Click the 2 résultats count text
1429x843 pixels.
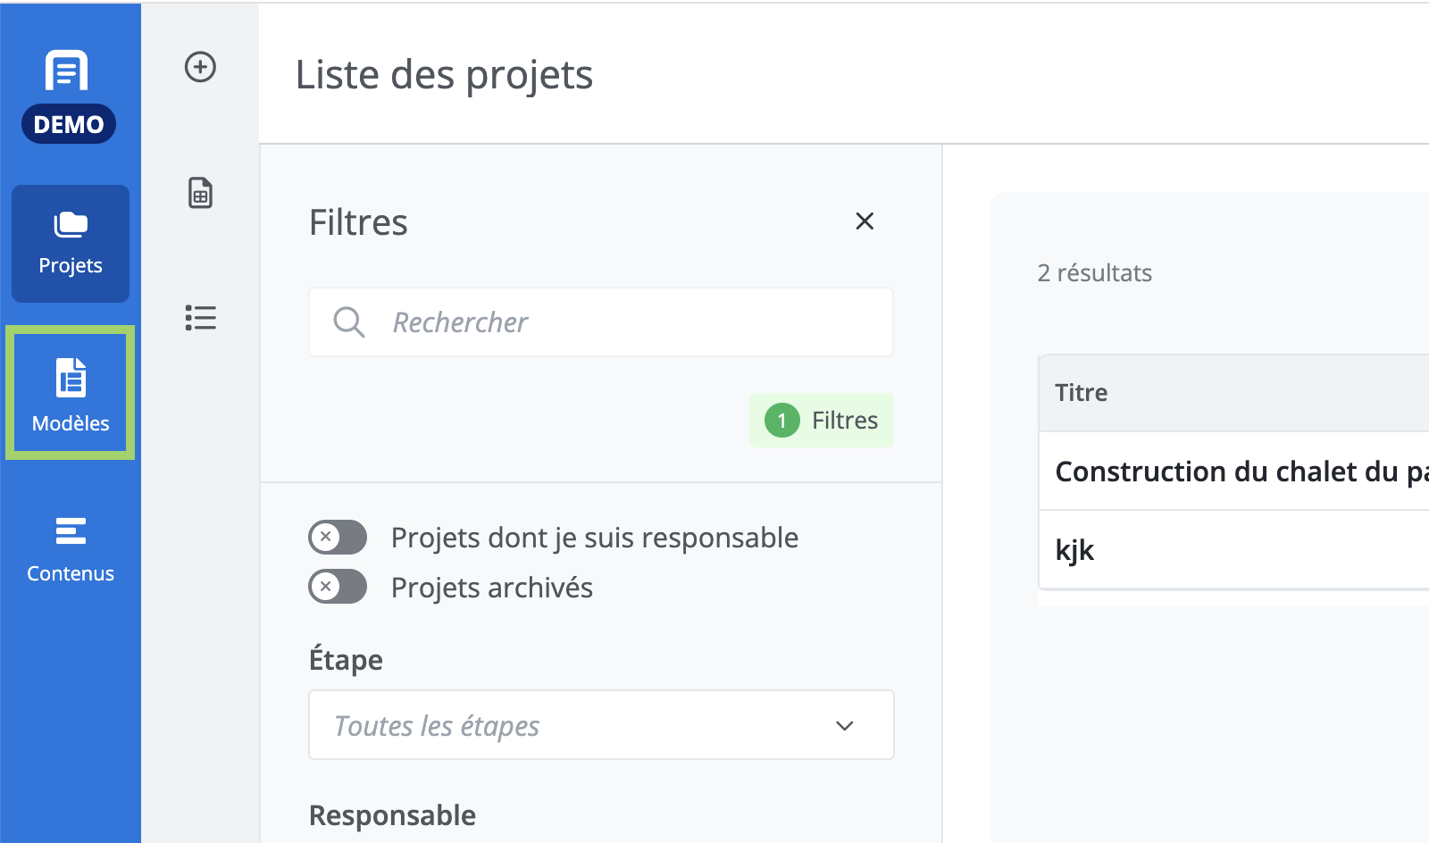(1094, 272)
